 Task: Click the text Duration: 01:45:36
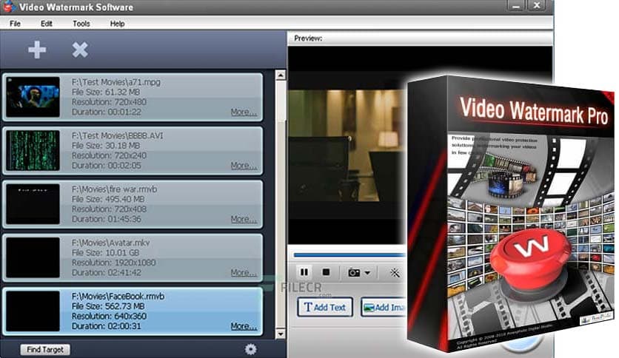106,219
